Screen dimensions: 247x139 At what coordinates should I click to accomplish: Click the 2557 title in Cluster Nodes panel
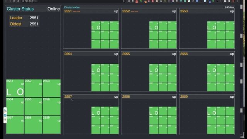click(x=68, y=97)
